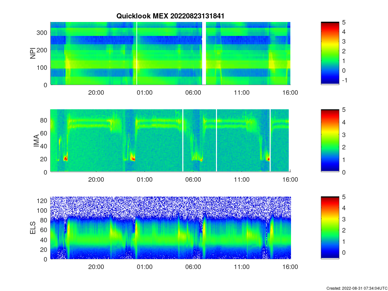Click the 11:00 tick under the ELS plot

pos(242,267)
